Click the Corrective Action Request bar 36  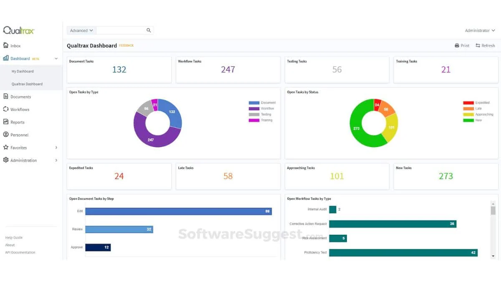[x=392, y=224]
